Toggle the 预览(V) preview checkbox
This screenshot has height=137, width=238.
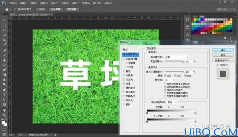[x=218, y=65]
